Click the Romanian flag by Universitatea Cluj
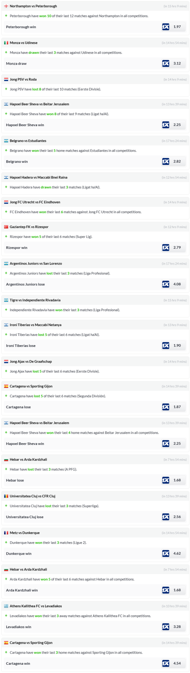This screenshot has width=190, height=673. pyautogui.click(x=6, y=496)
